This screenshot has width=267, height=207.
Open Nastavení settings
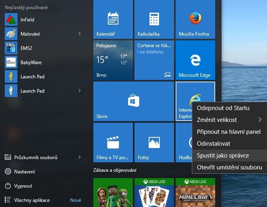pyautogui.click(x=25, y=171)
